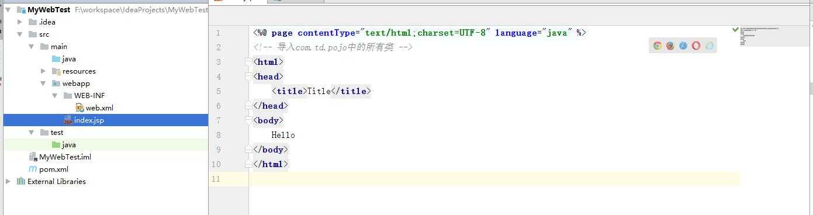Image resolution: width=813 pixels, height=215 pixels.
Task: Click the contentType attribute in page directive
Action: 327,33
